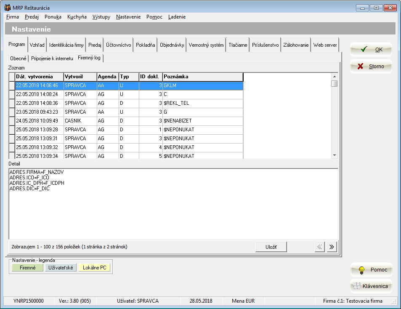The image size is (401, 309).
Task: Click the red X Storno button
Action: [371, 66]
